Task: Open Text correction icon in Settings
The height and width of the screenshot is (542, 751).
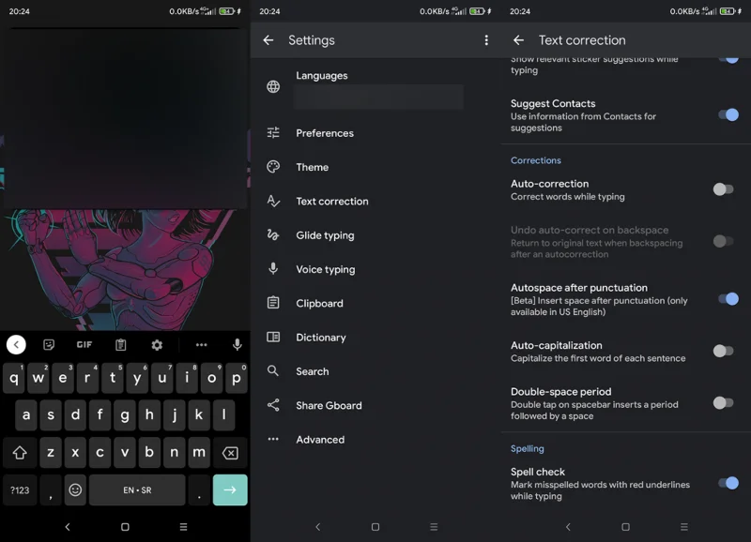Action: pos(273,201)
